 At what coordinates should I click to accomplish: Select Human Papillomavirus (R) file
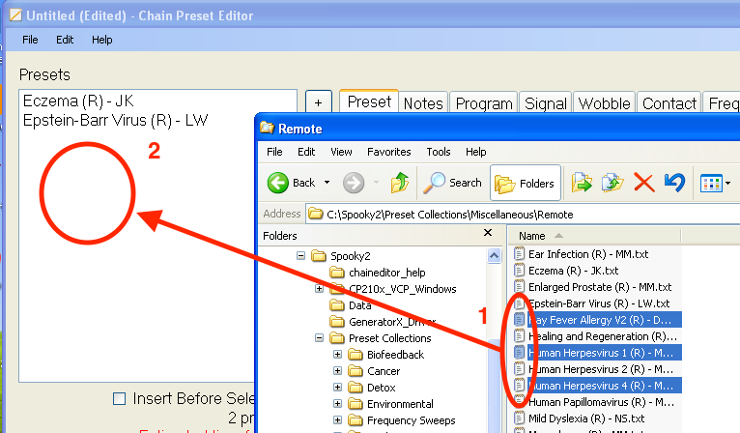(x=601, y=402)
